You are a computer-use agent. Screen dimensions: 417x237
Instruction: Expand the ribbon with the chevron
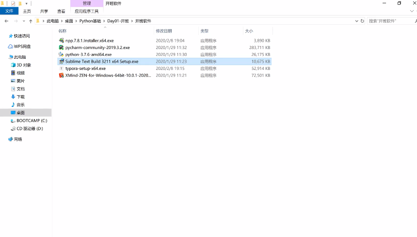[412, 11]
